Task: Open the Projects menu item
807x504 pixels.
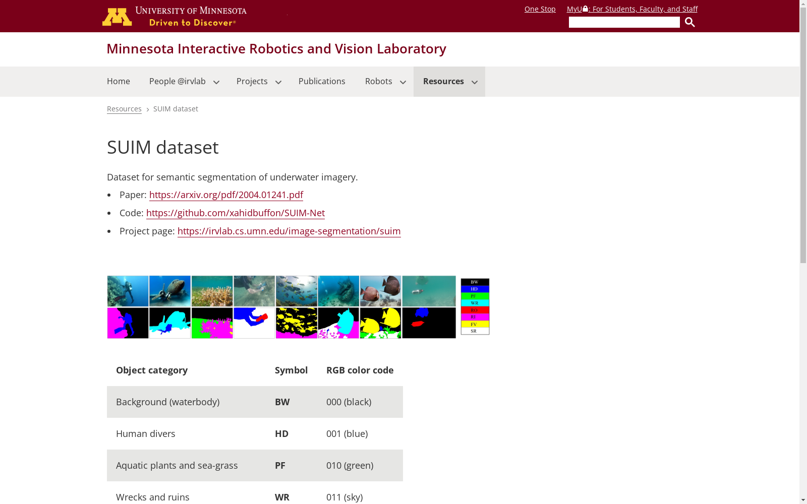Action: pyautogui.click(x=252, y=81)
